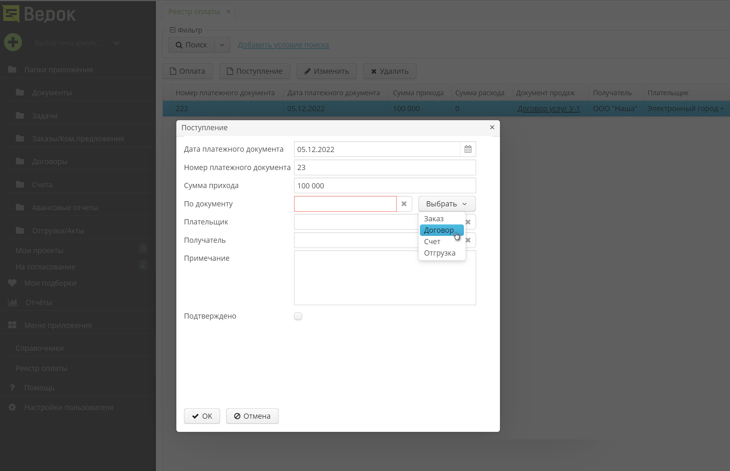This screenshot has height=471, width=730.
Task: Click the Настройки пользователя gear icon
Action: pos(12,407)
